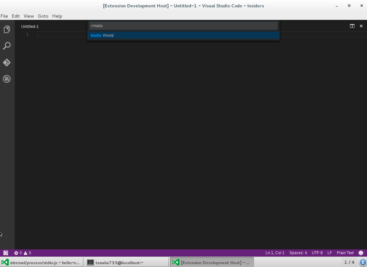
Task: Split the editor with the split icon
Action: (x=352, y=26)
